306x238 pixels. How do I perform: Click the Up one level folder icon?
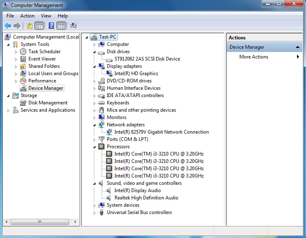(30, 26)
